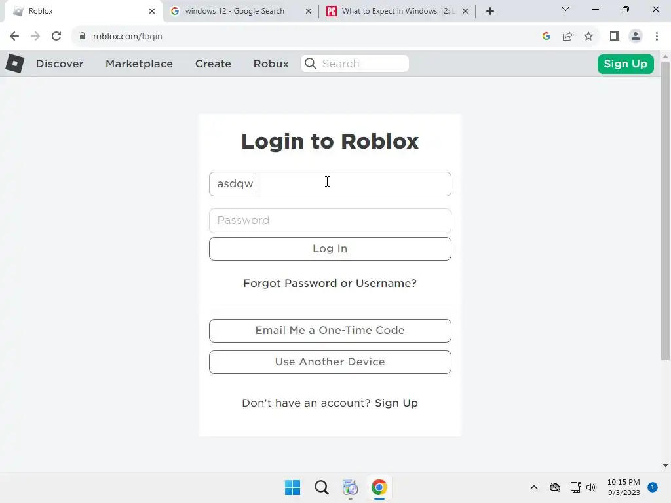Open the browser side panel
The image size is (671, 503).
(615, 37)
